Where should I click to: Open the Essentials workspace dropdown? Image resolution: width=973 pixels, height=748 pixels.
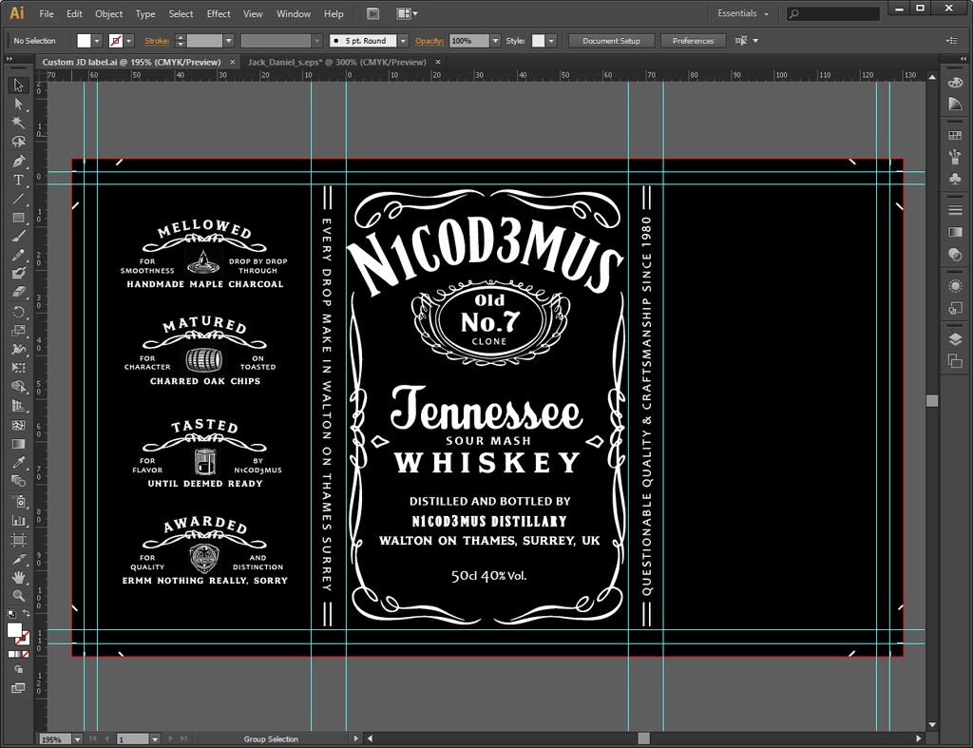click(x=743, y=14)
